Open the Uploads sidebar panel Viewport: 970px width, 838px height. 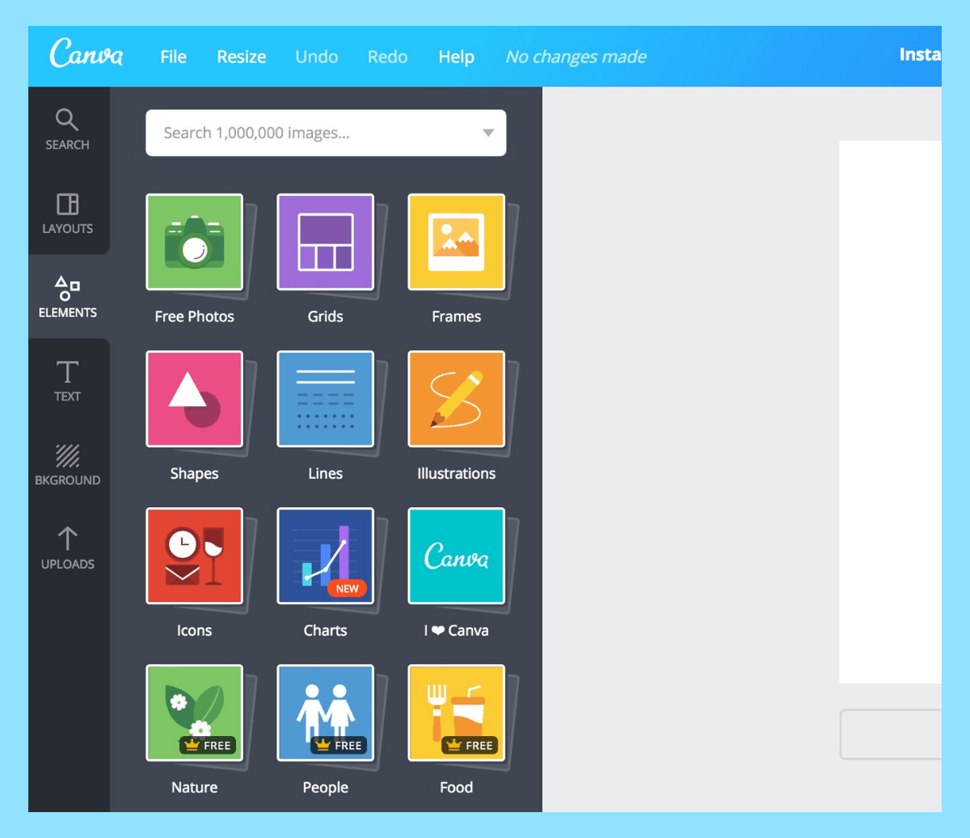[x=68, y=548]
